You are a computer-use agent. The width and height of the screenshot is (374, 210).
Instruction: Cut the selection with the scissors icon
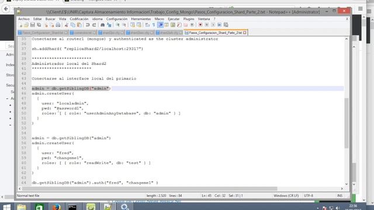click(66, 25)
